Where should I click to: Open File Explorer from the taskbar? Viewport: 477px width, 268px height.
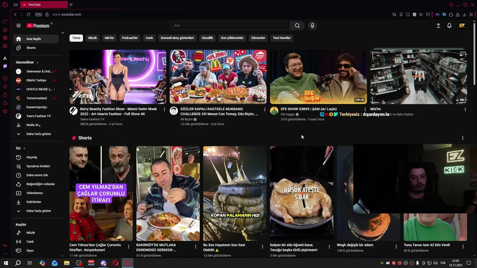[x=67, y=263]
